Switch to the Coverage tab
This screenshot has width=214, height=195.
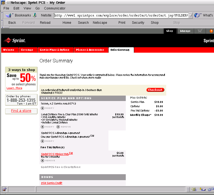click(x=28, y=50)
